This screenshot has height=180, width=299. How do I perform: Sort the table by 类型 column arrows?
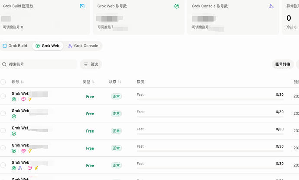pyautogui.click(x=93, y=82)
